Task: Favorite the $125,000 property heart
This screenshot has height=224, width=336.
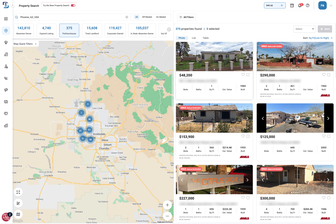Action: coord(324,136)
